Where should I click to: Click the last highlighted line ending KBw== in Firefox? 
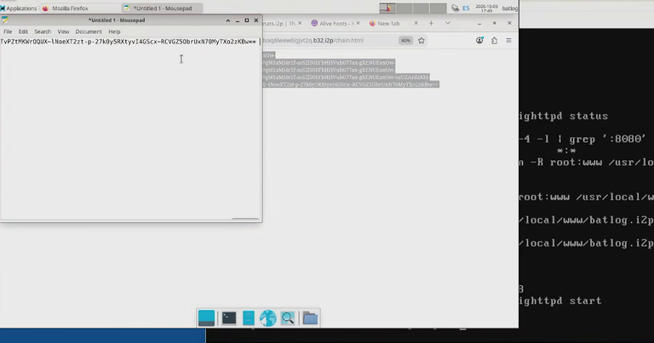pyautogui.click(x=351, y=84)
